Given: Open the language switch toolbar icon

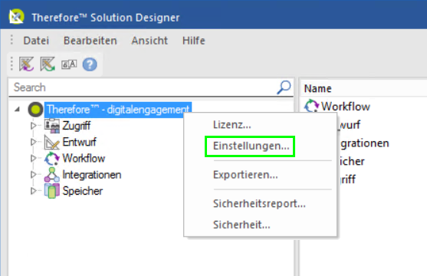Looking at the screenshot, I should pos(69,64).
